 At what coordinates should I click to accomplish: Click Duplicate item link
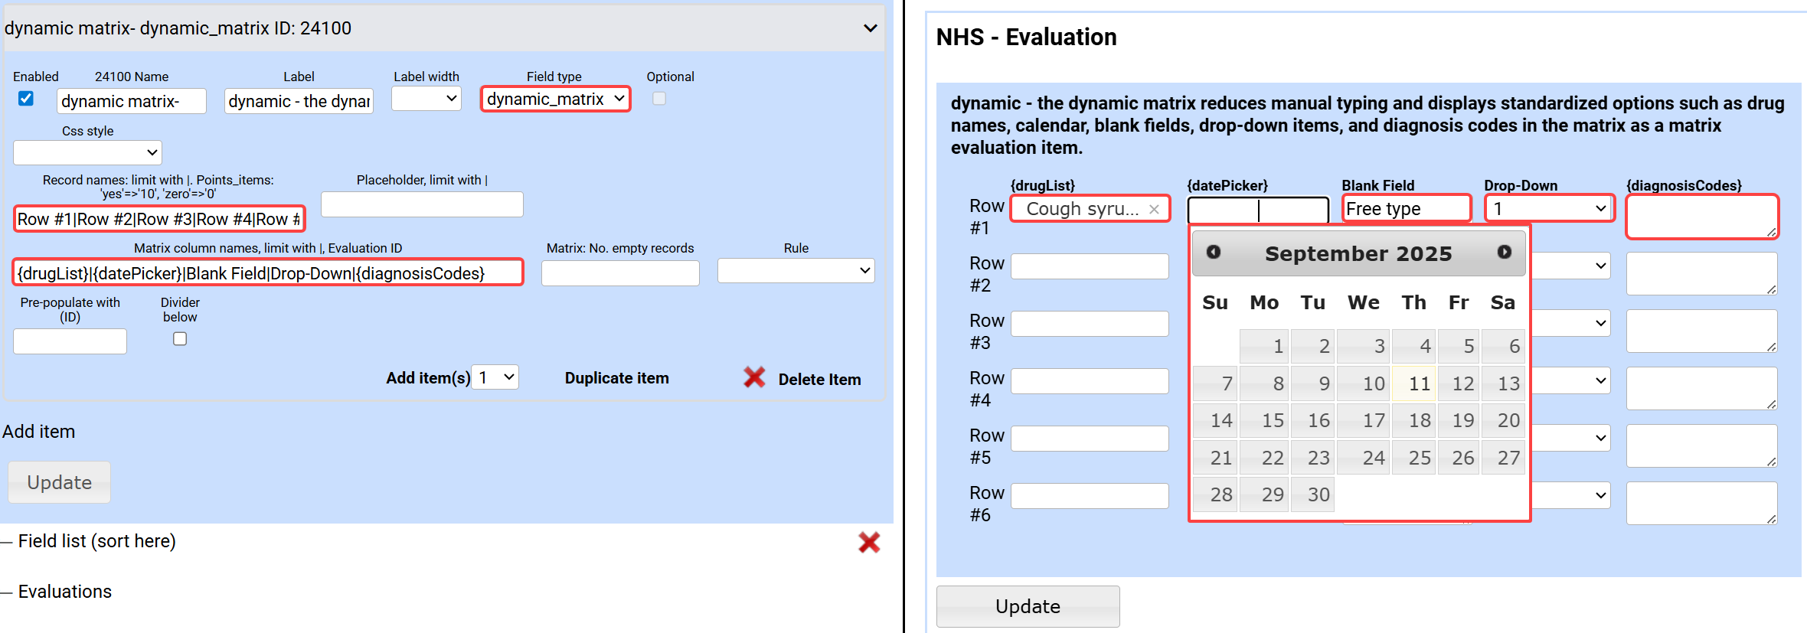(616, 378)
